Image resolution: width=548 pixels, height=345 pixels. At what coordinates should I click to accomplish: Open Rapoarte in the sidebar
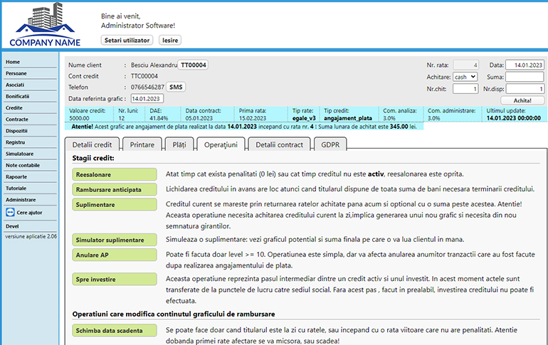click(16, 177)
